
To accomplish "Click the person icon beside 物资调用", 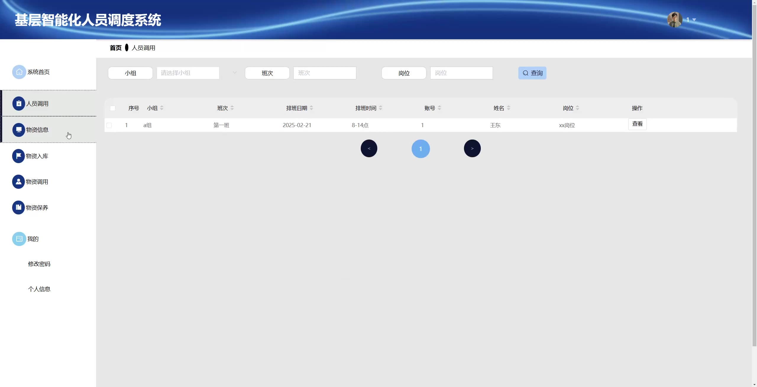I will point(18,182).
